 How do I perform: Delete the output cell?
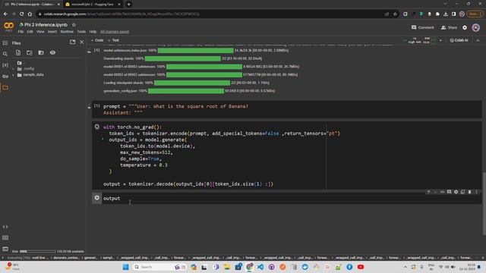pyautogui.click(x=469, y=192)
